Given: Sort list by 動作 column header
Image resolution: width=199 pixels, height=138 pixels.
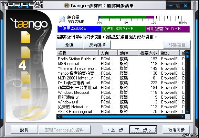Looking at the screenshot, I should [128, 53].
